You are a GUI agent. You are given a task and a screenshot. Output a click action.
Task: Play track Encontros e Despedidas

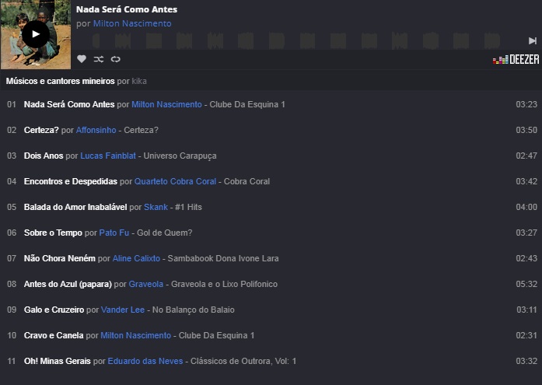tap(70, 181)
